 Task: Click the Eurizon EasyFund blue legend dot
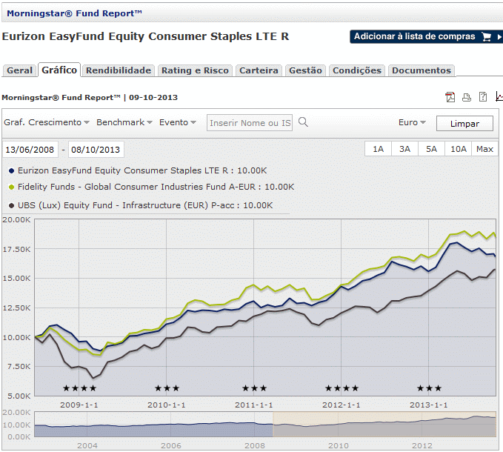(x=11, y=171)
